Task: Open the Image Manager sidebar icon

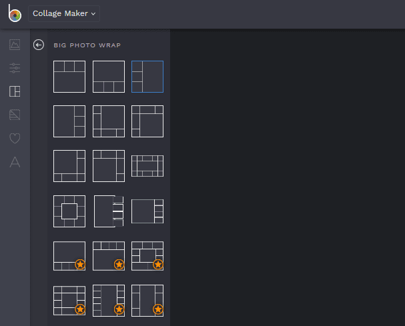Action: (15, 45)
